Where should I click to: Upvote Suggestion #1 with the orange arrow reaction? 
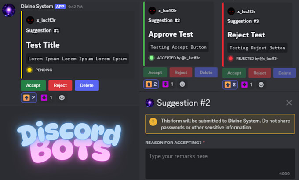29,98
